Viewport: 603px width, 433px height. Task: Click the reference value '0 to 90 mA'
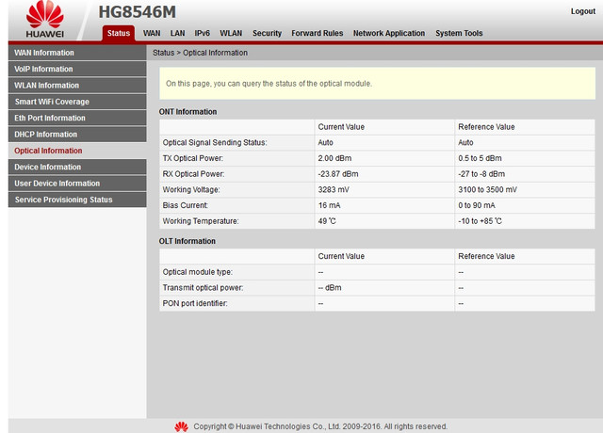tap(477, 205)
